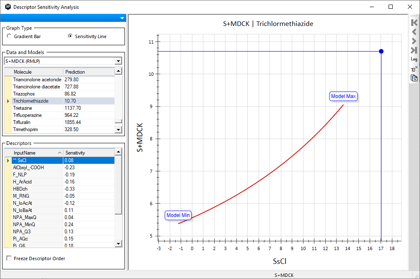Click the descriptor list scroll-down arrow
The width and height of the screenshot is (420, 279).
click(x=118, y=243)
